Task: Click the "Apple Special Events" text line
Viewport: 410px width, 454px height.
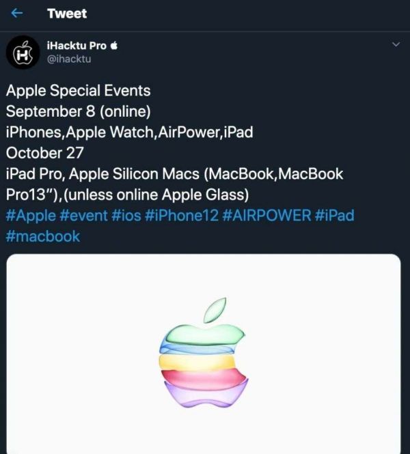Action: (x=78, y=90)
